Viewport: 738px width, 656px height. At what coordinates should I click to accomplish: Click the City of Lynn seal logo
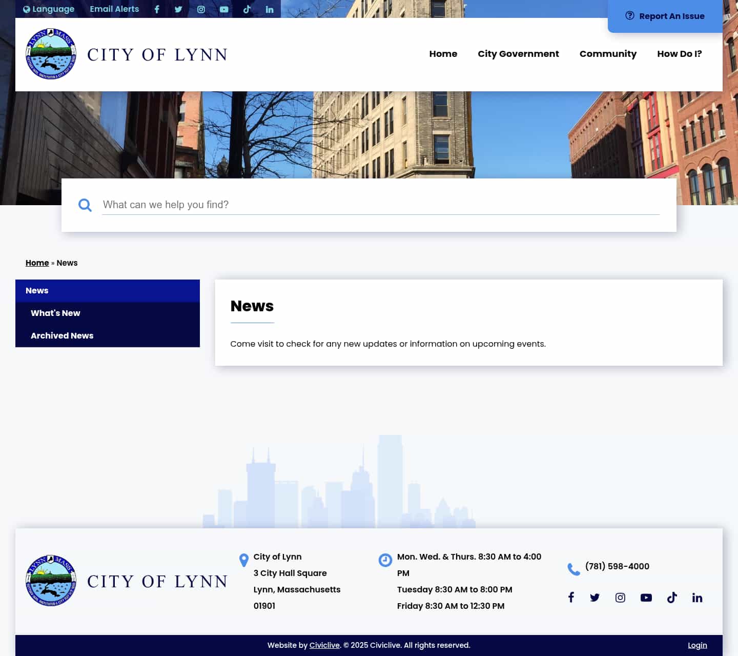pos(50,54)
